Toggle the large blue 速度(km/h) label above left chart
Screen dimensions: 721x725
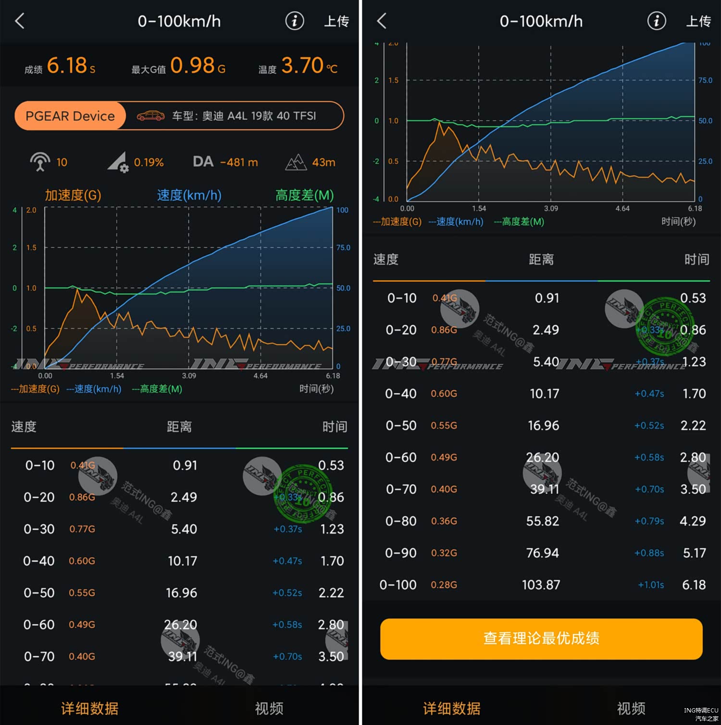(x=189, y=195)
